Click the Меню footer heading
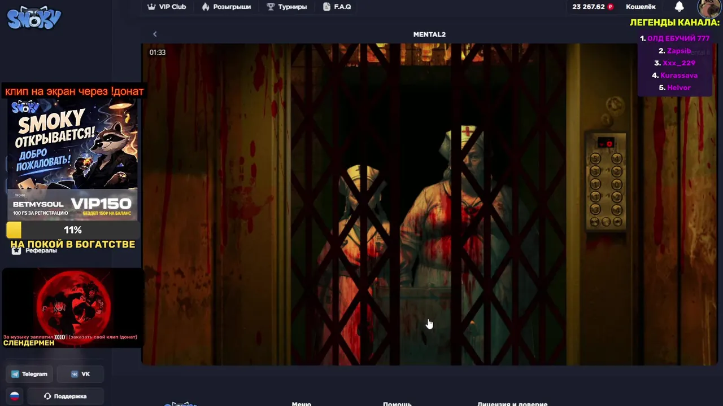 [302, 404]
